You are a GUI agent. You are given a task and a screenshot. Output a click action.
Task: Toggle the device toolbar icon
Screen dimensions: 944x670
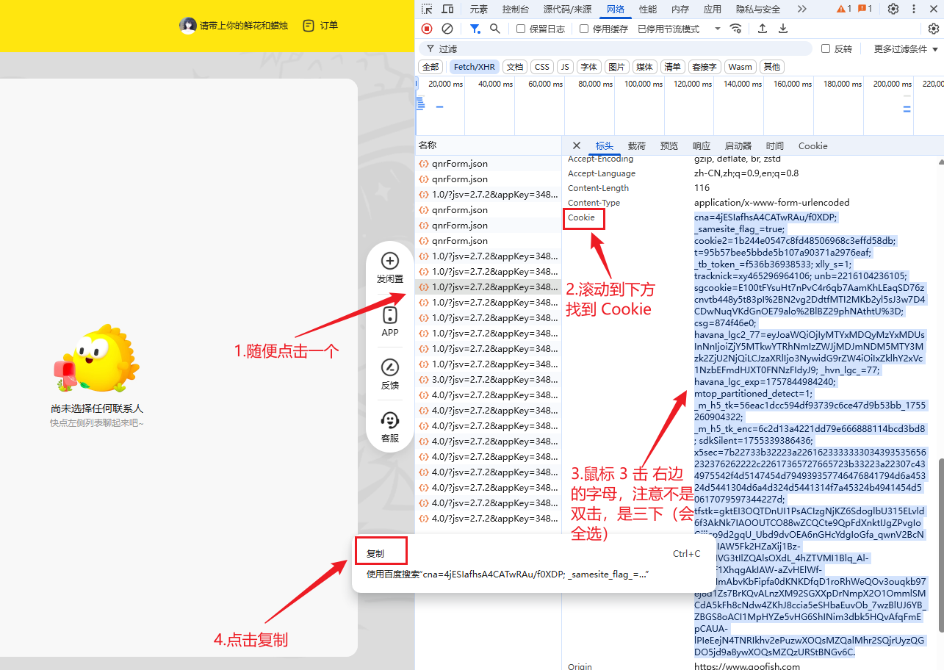(x=447, y=10)
